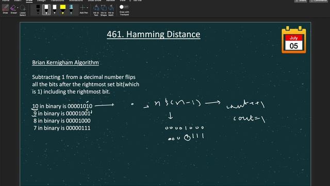The image size is (330, 186).
Task: Choose the yellow highlighter
Action: pos(63,9)
